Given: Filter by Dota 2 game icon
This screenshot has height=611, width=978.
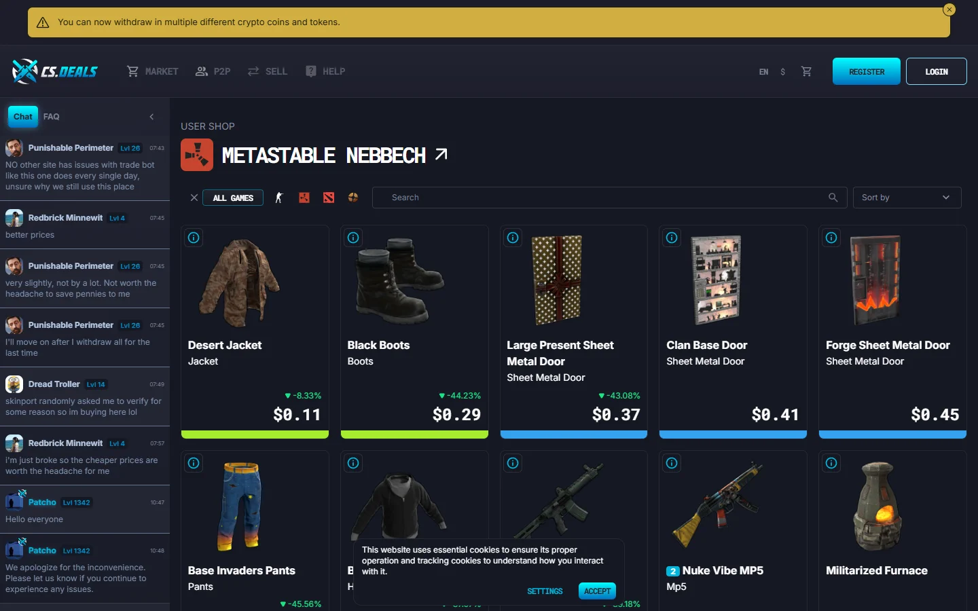Looking at the screenshot, I should pos(329,198).
